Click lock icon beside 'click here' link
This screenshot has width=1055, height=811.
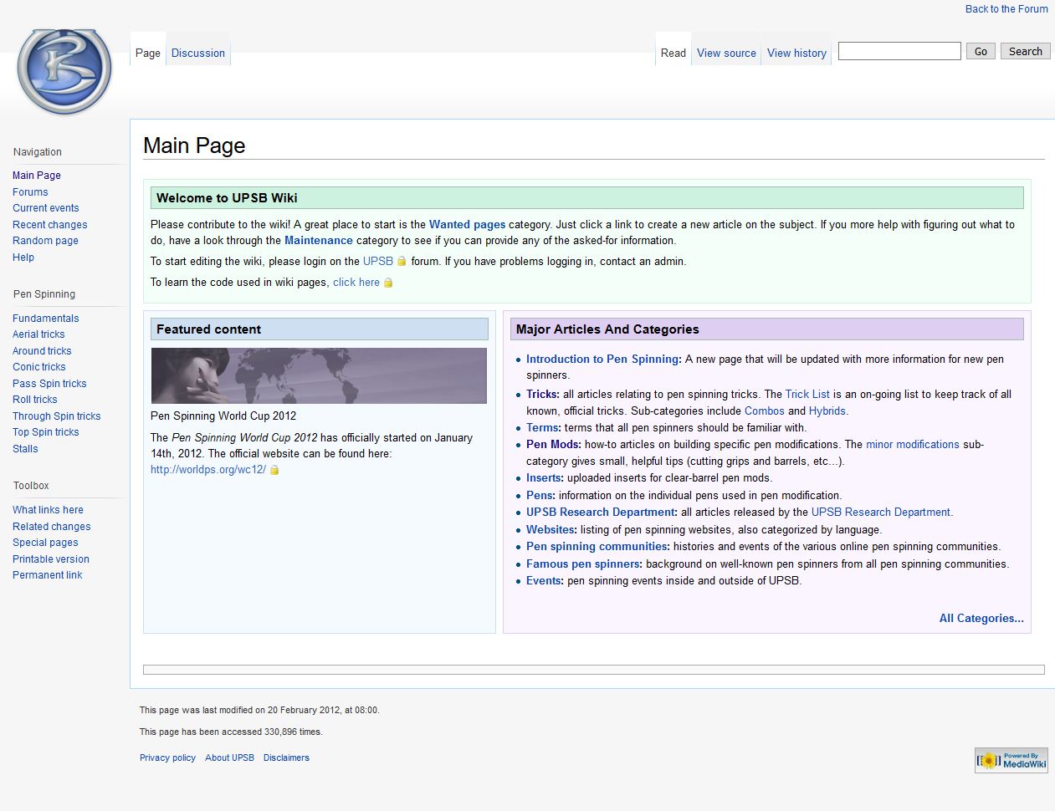click(388, 283)
